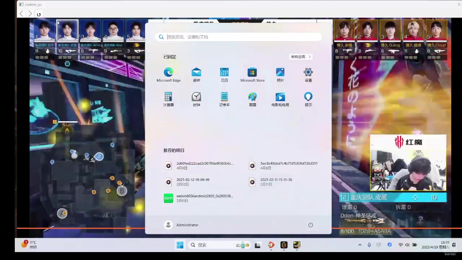The image size is (462, 260).
Task: Focus the 搜索应用、设置和文档 search field
Action: coord(238,37)
